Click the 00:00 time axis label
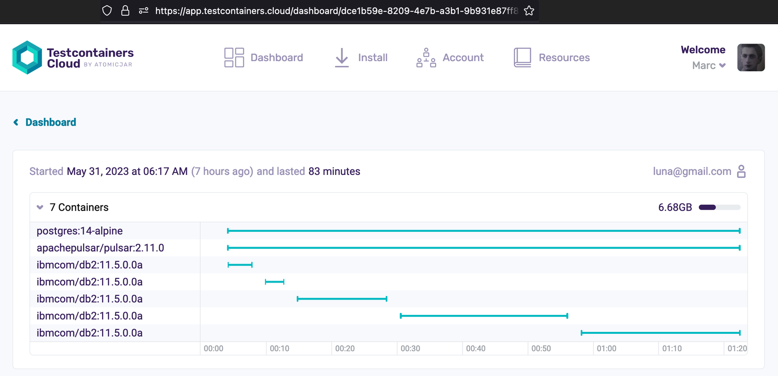 (213, 348)
